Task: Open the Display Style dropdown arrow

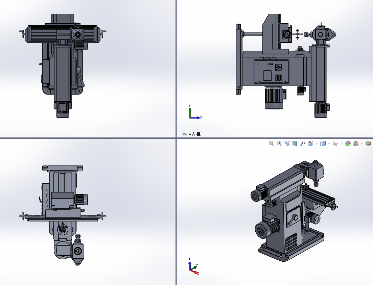Action: click(x=329, y=144)
